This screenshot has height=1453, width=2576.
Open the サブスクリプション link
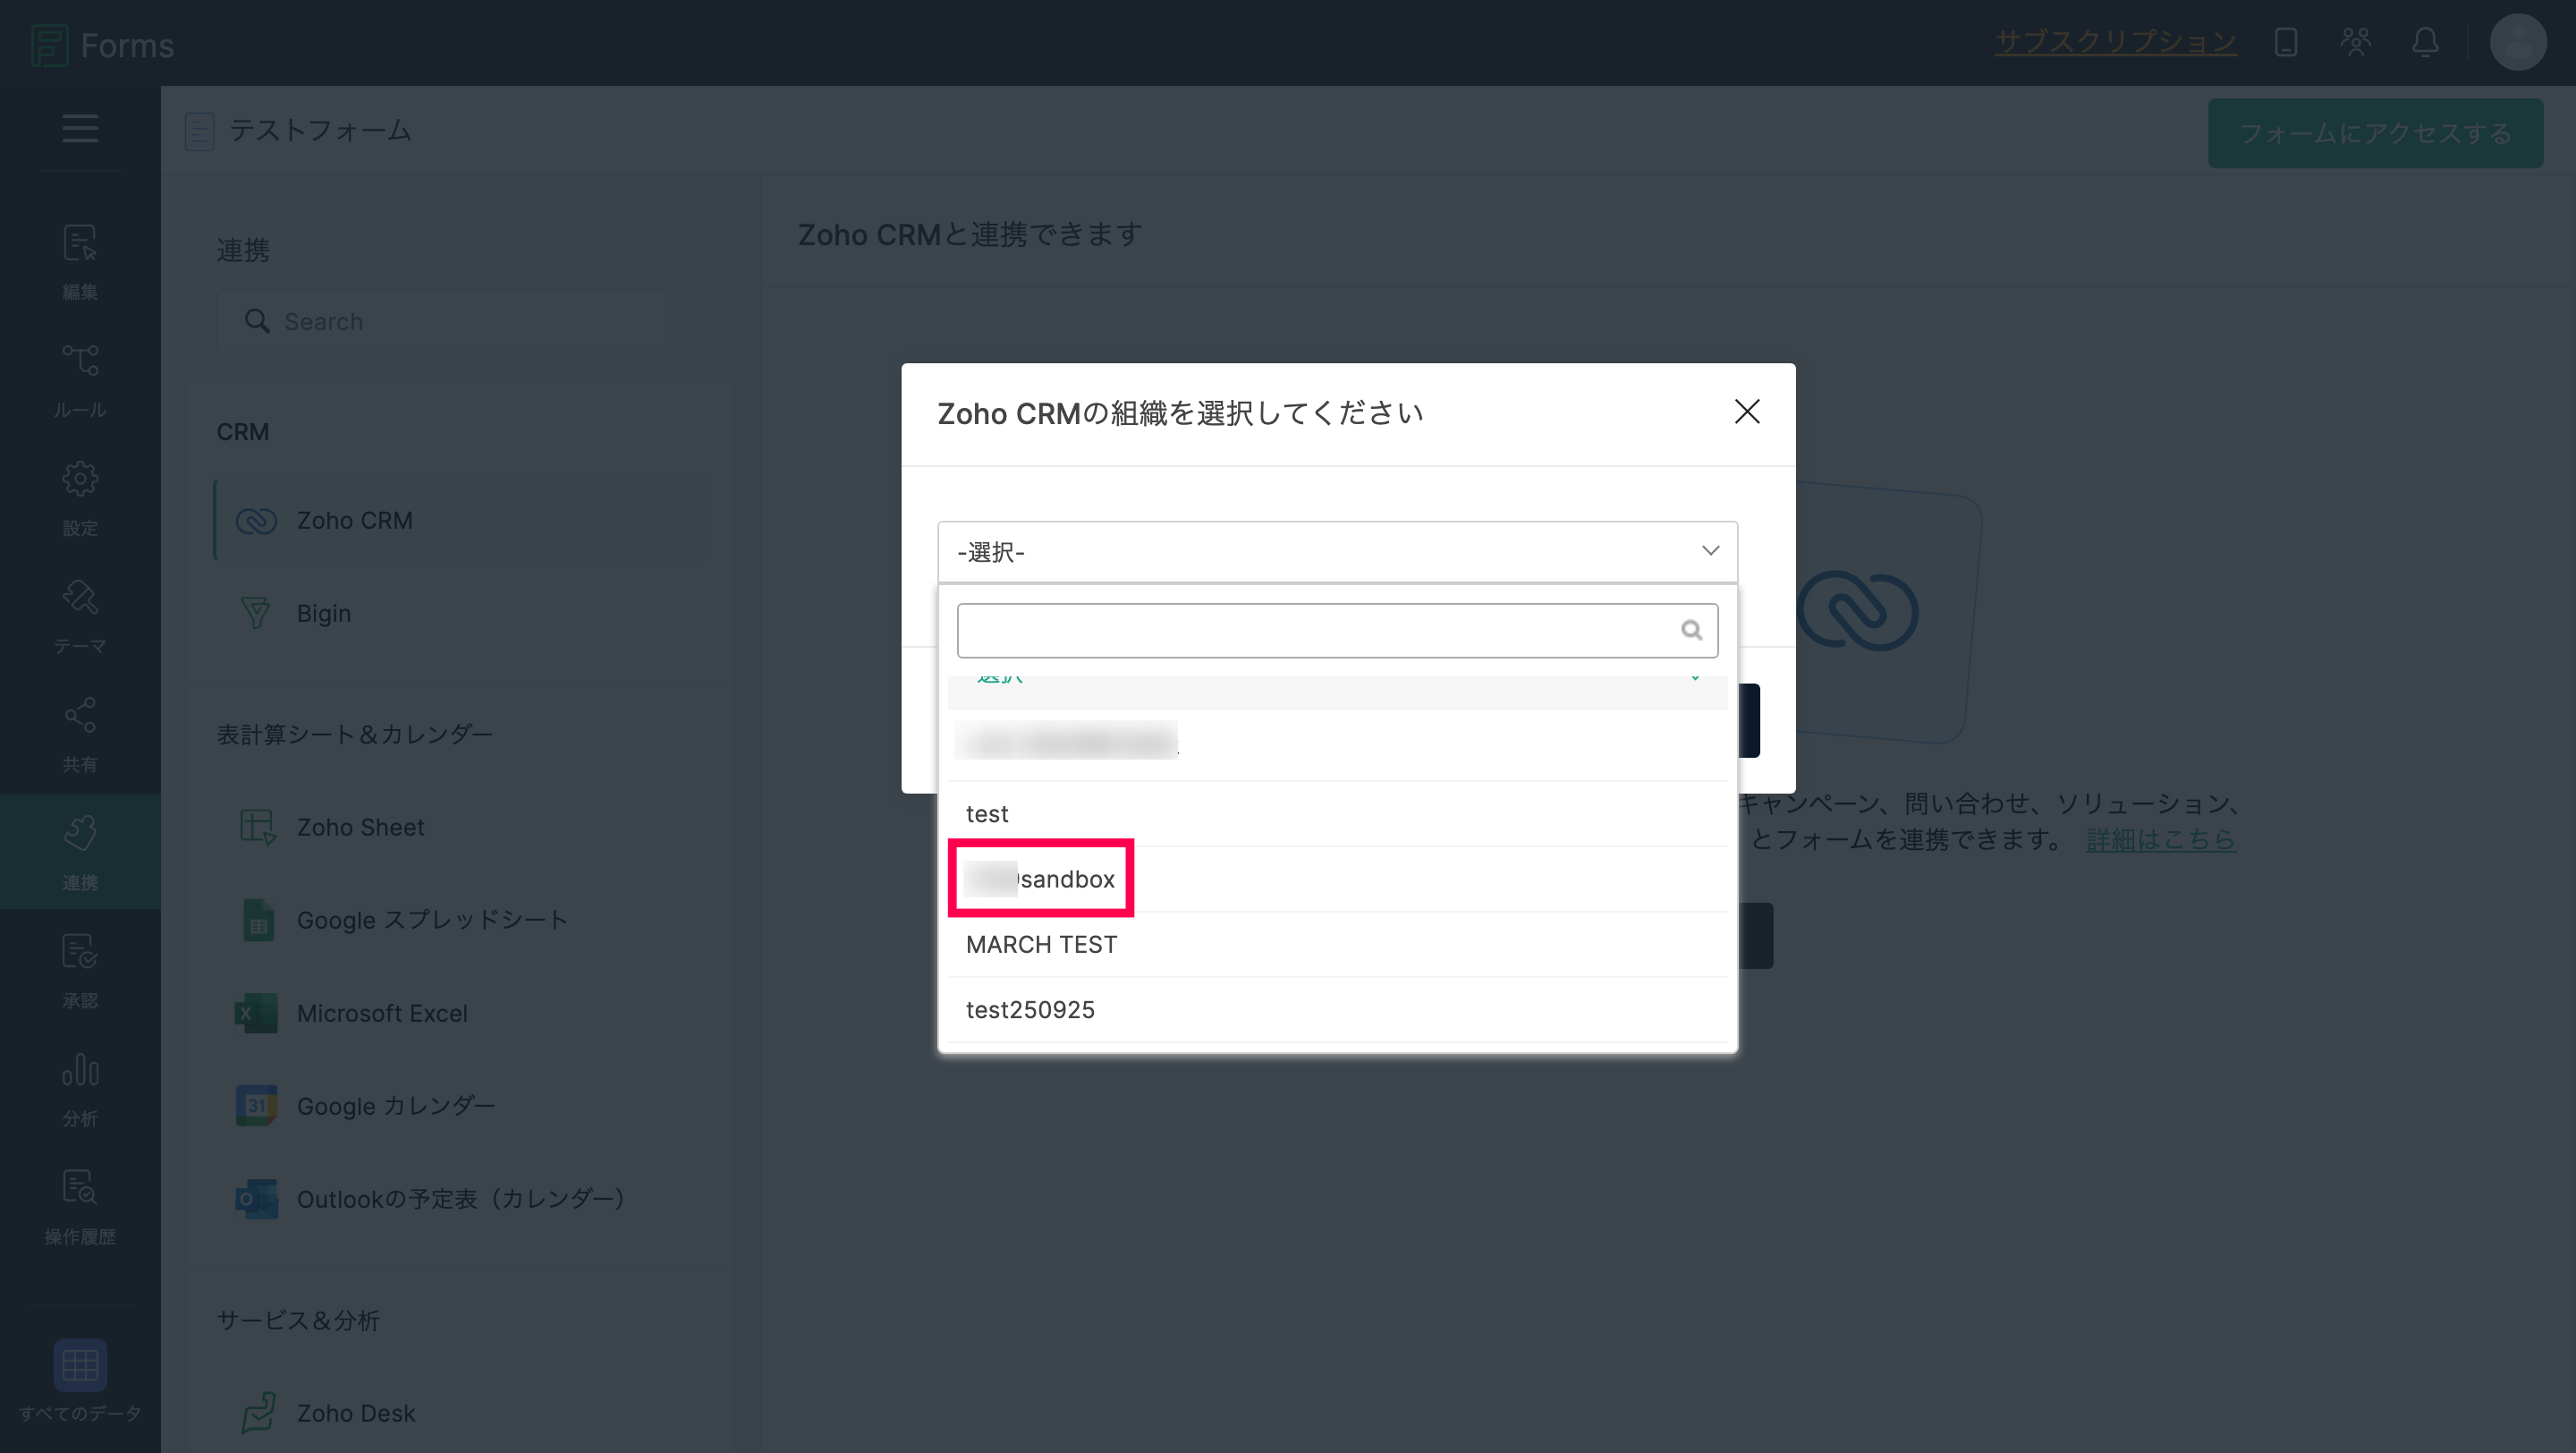[x=2116, y=42]
